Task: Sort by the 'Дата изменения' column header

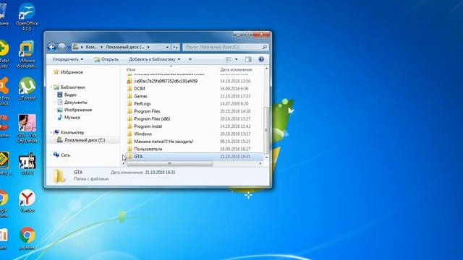Action: (x=236, y=69)
